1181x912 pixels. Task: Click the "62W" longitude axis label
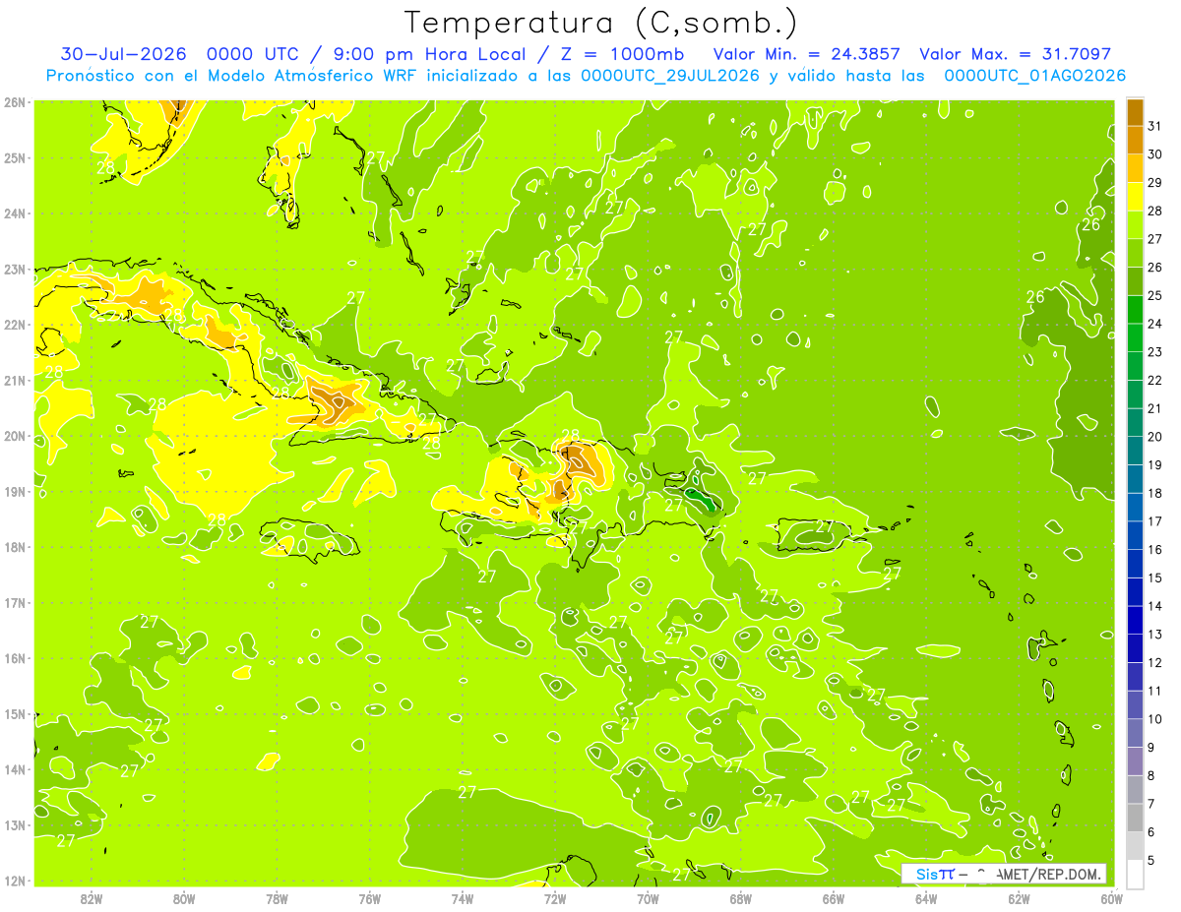coord(1019,898)
